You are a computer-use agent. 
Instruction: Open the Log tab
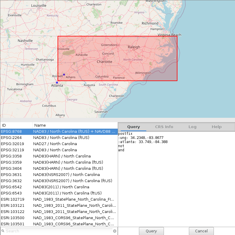(x=192, y=127)
